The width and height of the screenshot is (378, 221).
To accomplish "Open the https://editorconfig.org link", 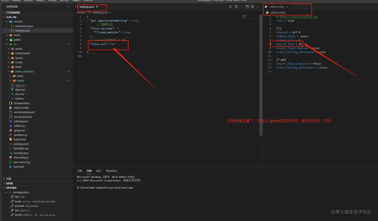I will click(298, 17).
